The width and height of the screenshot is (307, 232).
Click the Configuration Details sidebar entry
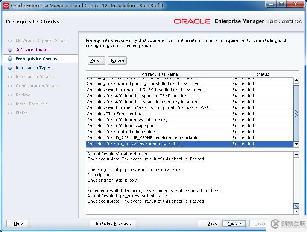click(x=37, y=86)
